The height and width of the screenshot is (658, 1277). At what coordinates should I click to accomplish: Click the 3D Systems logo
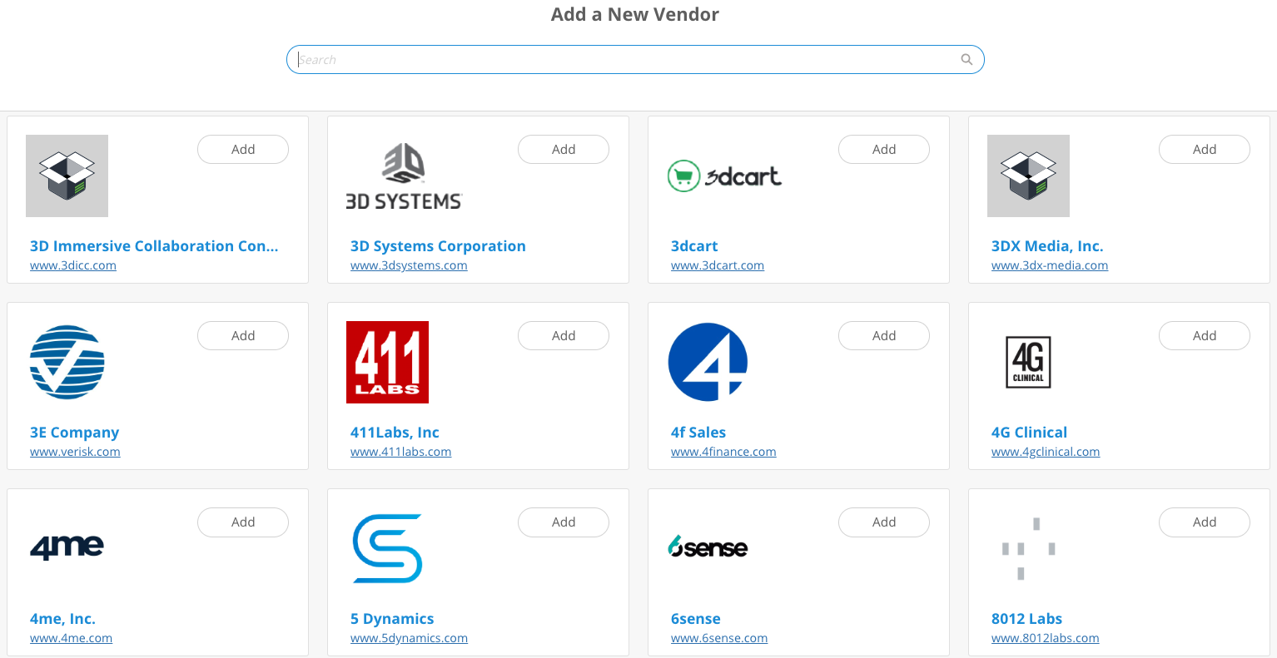[x=404, y=176]
